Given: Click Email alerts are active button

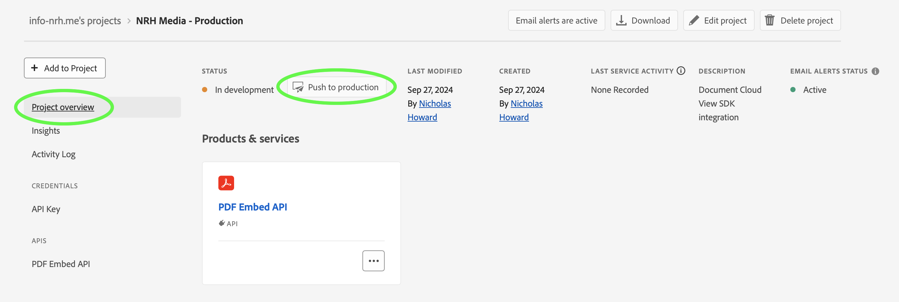Looking at the screenshot, I should [556, 21].
